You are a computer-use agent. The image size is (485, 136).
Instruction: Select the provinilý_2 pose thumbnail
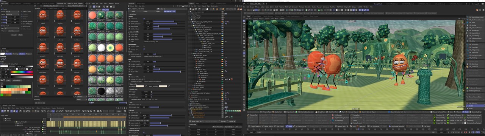60,48
